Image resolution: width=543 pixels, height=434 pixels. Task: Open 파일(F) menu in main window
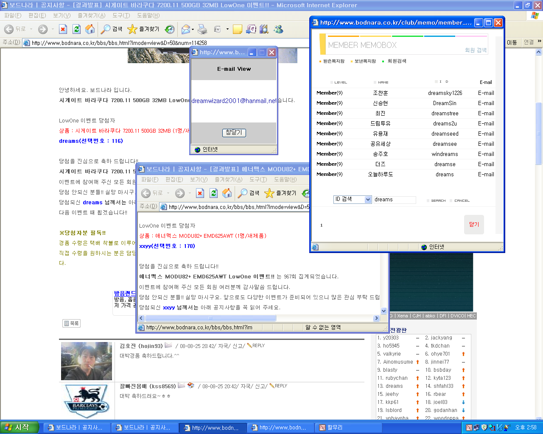[13, 15]
